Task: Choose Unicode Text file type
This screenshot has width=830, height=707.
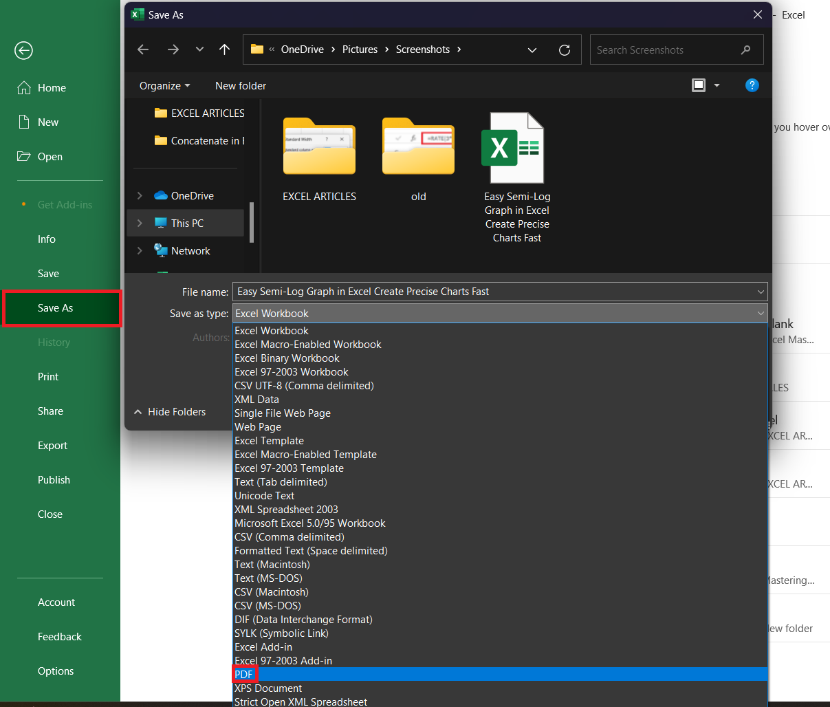Action: [500, 496]
